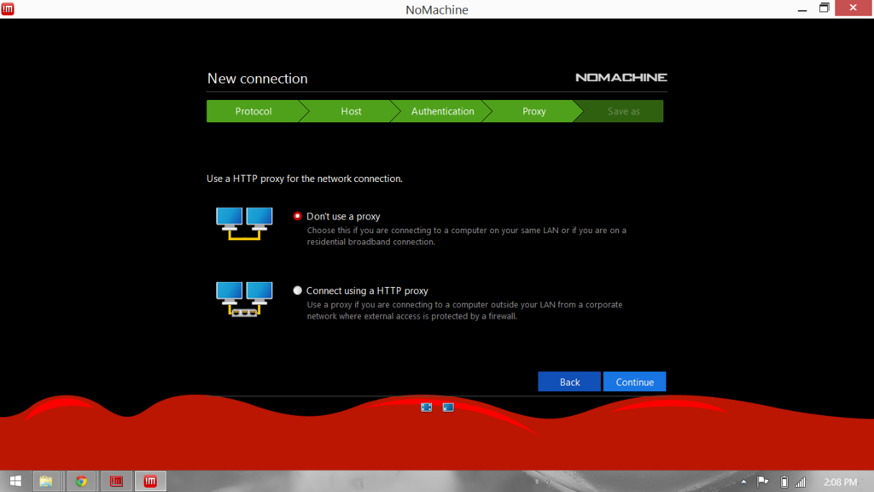Switch to active NoMachine taskbar window

(x=150, y=481)
